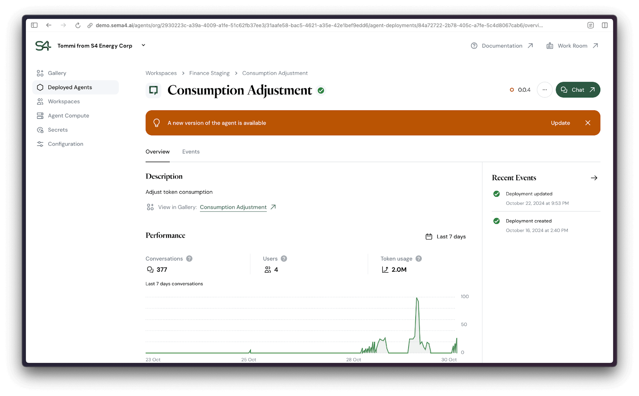The image size is (639, 396).
Task: Open the Documentation page
Action: (x=502, y=46)
